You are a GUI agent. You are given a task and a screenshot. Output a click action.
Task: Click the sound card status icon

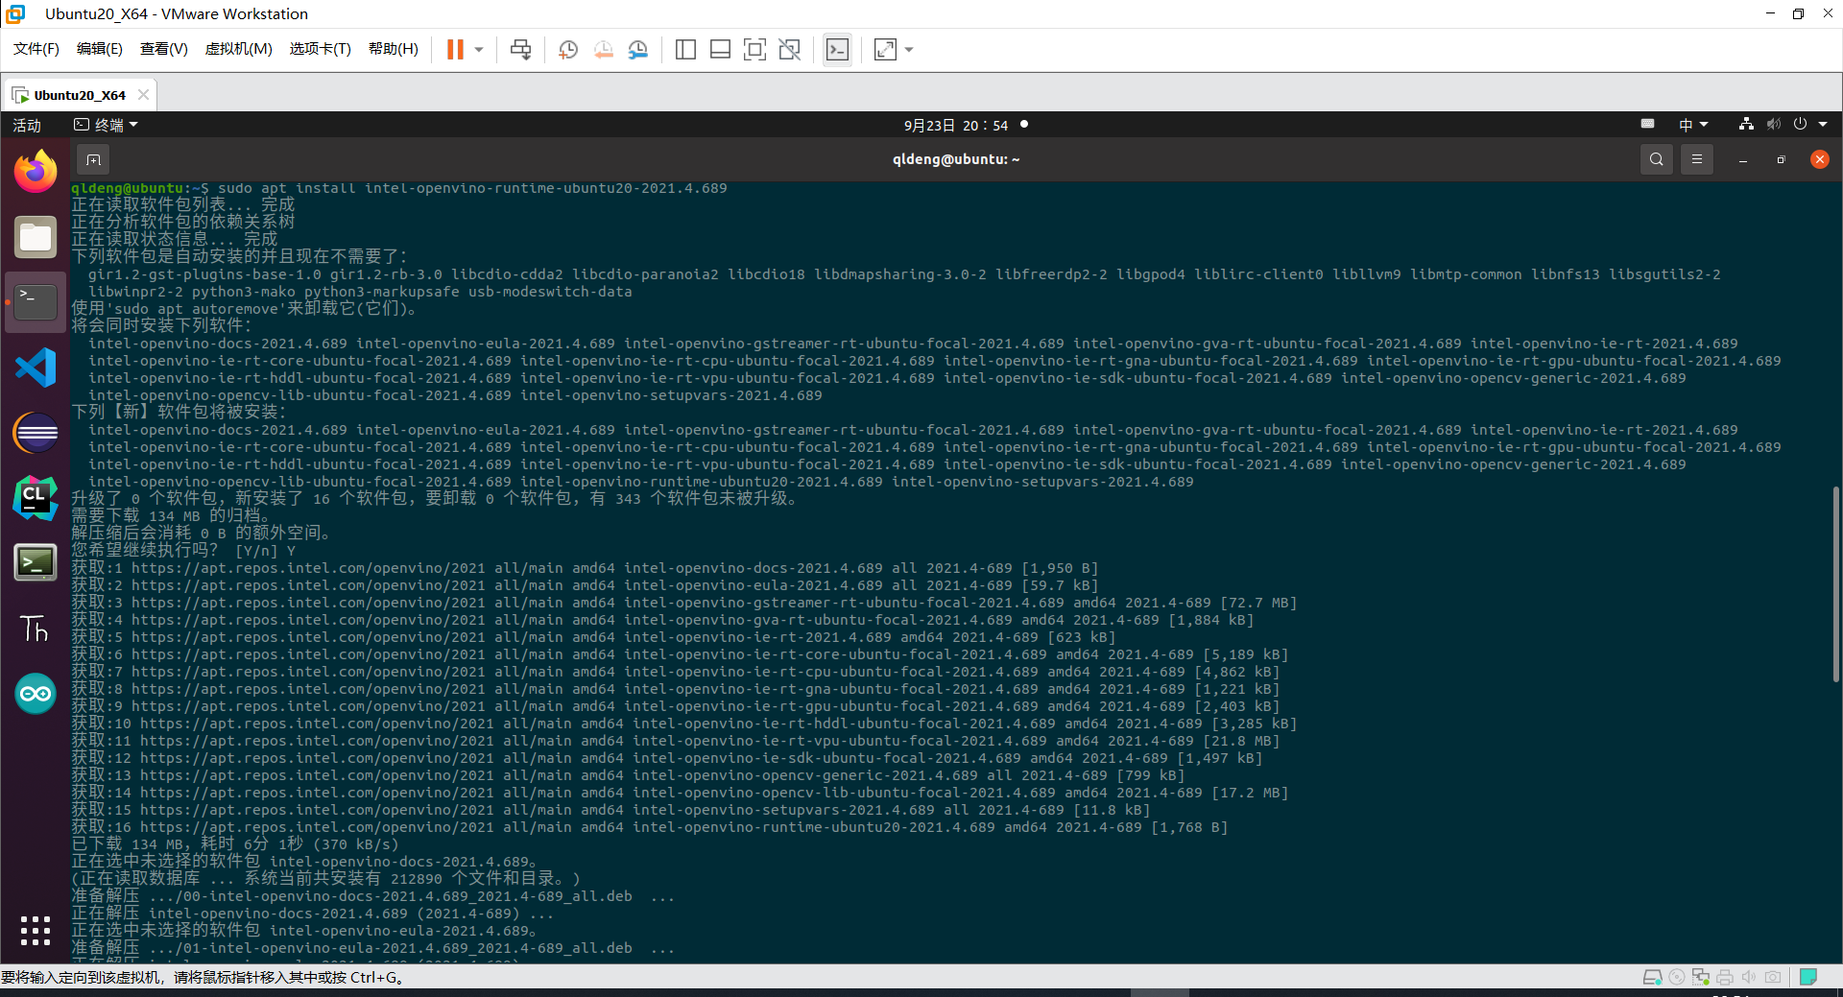tap(1749, 977)
